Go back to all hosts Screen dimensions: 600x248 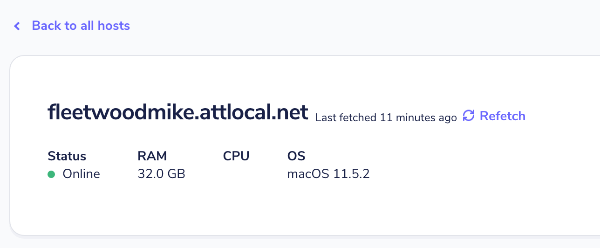click(72, 26)
